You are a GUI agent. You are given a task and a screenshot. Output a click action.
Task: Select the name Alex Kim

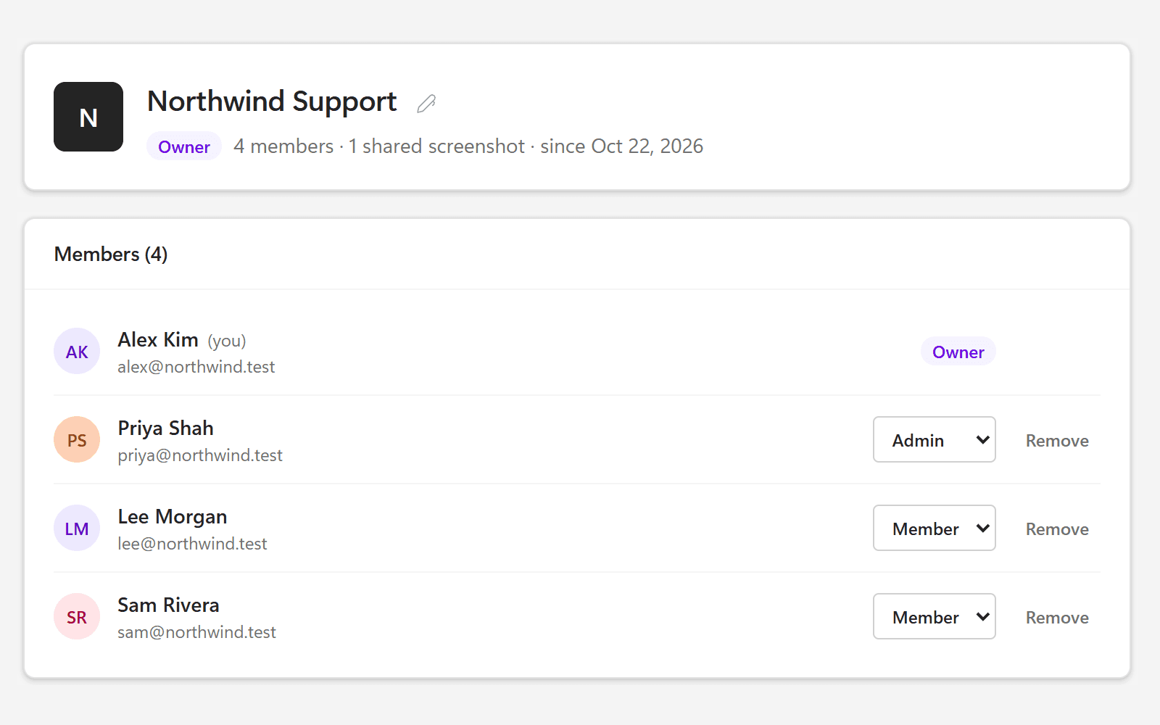tap(158, 339)
